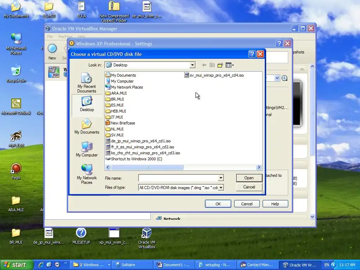Go back using the dialog's back arrow
The width and height of the screenshot is (360, 270).
click(204, 65)
